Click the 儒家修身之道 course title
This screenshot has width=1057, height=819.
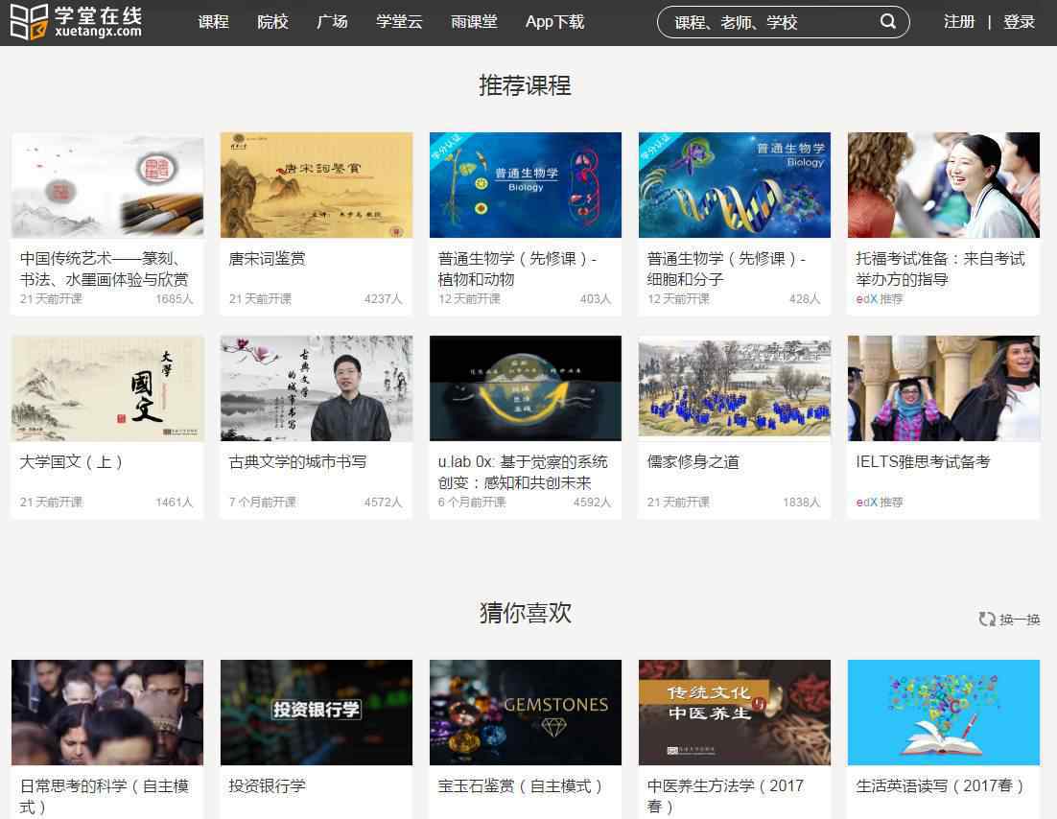click(693, 462)
